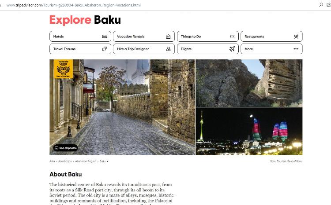Expand the More options ellipsis
The height and width of the screenshot is (205, 331).
296,49
